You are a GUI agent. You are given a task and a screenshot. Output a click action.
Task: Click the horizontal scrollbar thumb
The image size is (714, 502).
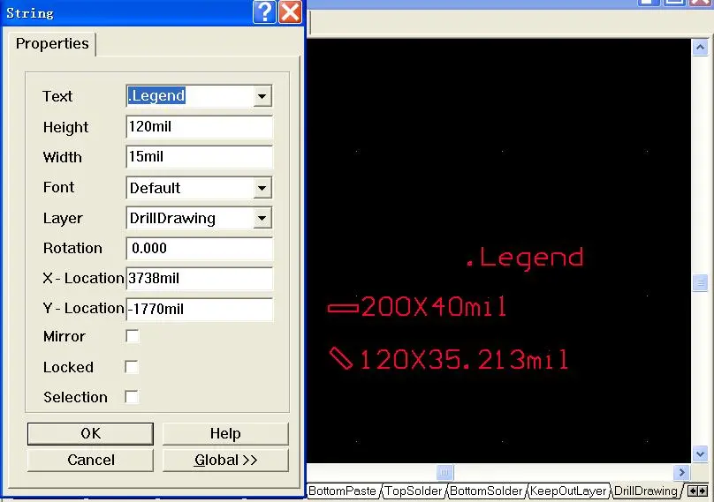tap(444, 472)
